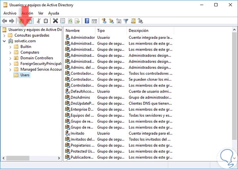Click the domain icon next to solvetic.com
The image size is (238, 169).
coord(10,41)
